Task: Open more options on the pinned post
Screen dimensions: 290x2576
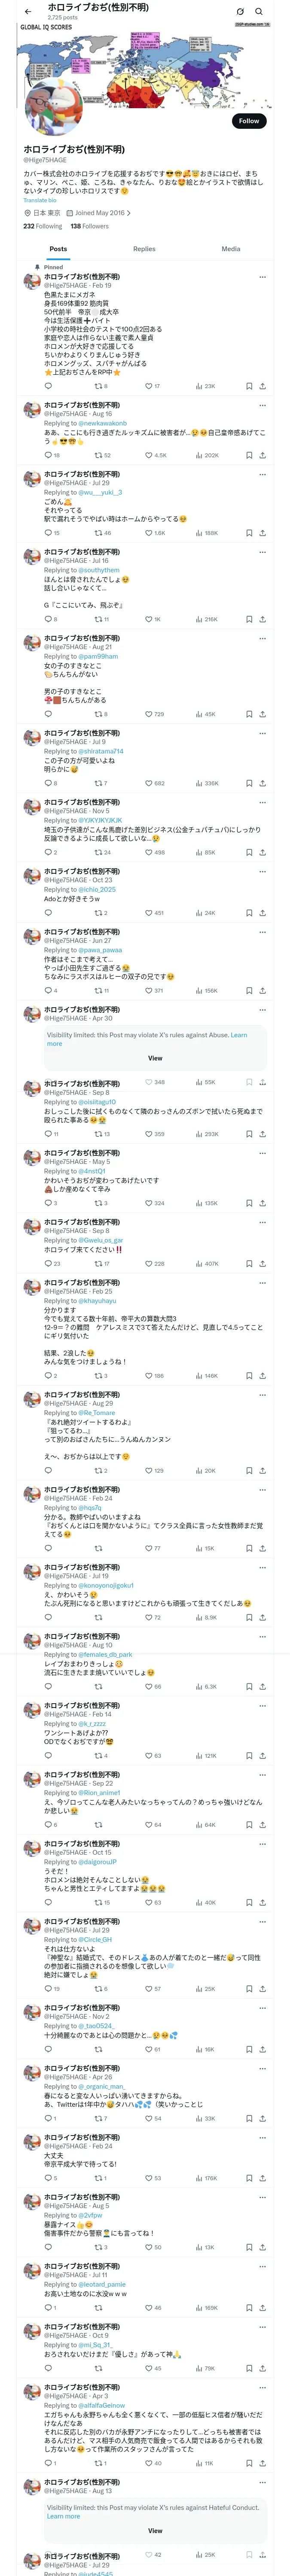Action: click(x=262, y=277)
